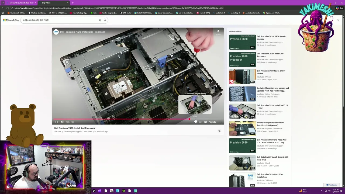Open the video on YouTube via the YouTube logo
345x194 pixels.
point(213,122)
